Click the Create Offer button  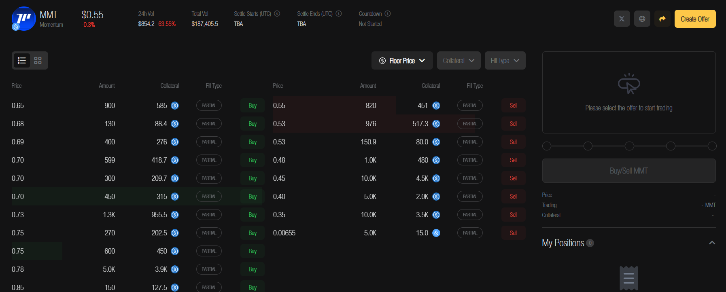[x=695, y=19]
